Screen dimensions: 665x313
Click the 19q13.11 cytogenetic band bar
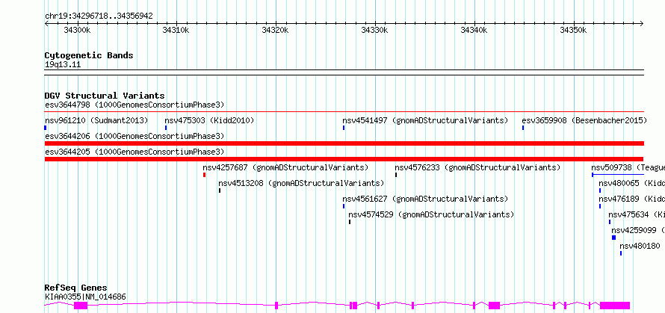[344, 72]
